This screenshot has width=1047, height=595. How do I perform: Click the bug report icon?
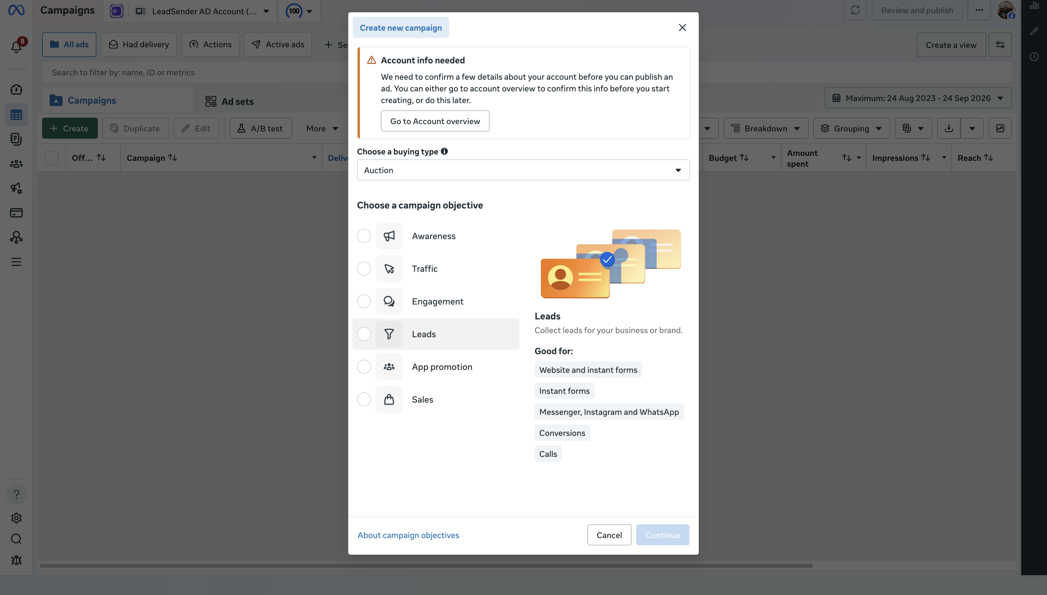(16, 560)
